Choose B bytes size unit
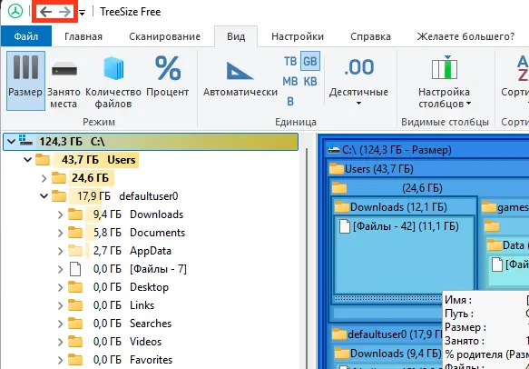This screenshot has width=529, height=369. point(290,101)
